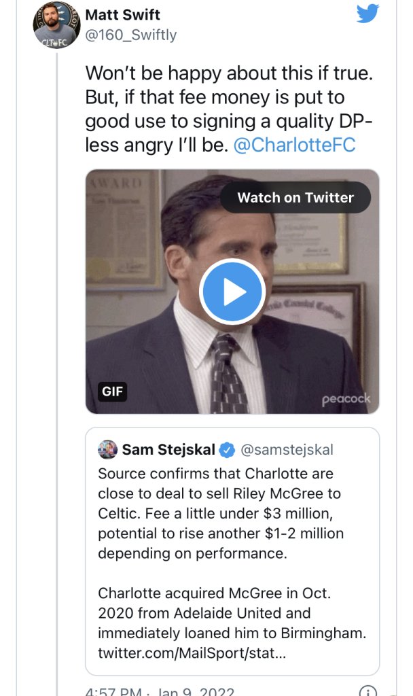Click the Twitter bird logo icon
Screen dimensions: 413x696
point(367,13)
